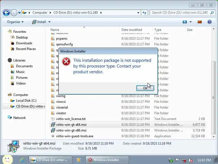
Task: Open the recent locations dropdown arrow
Action: point(19,13)
